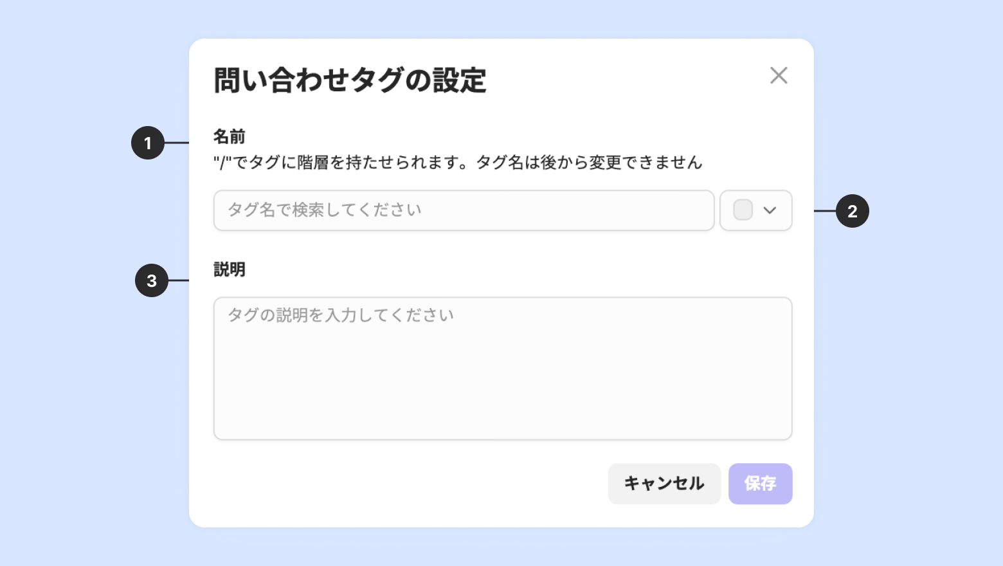Click annotation marker number 3
1003x566 pixels.
[152, 280]
